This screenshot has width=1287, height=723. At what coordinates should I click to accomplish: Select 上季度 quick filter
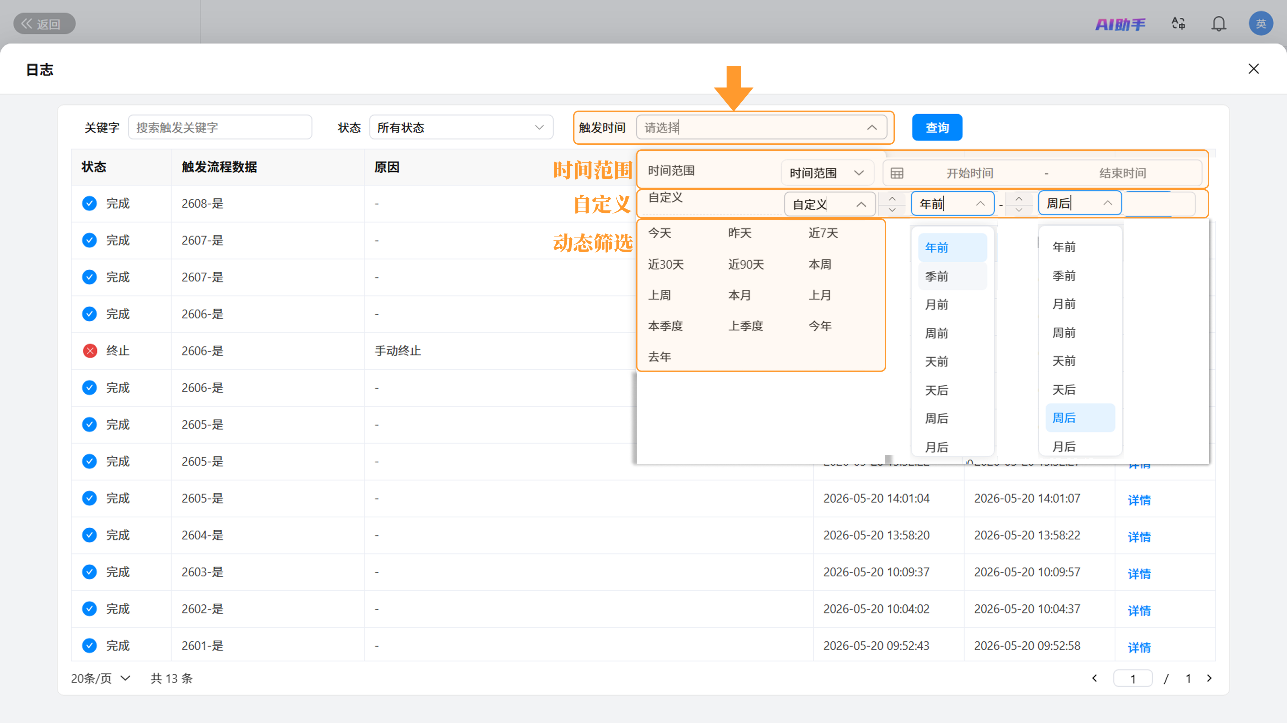tap(745, 326)
